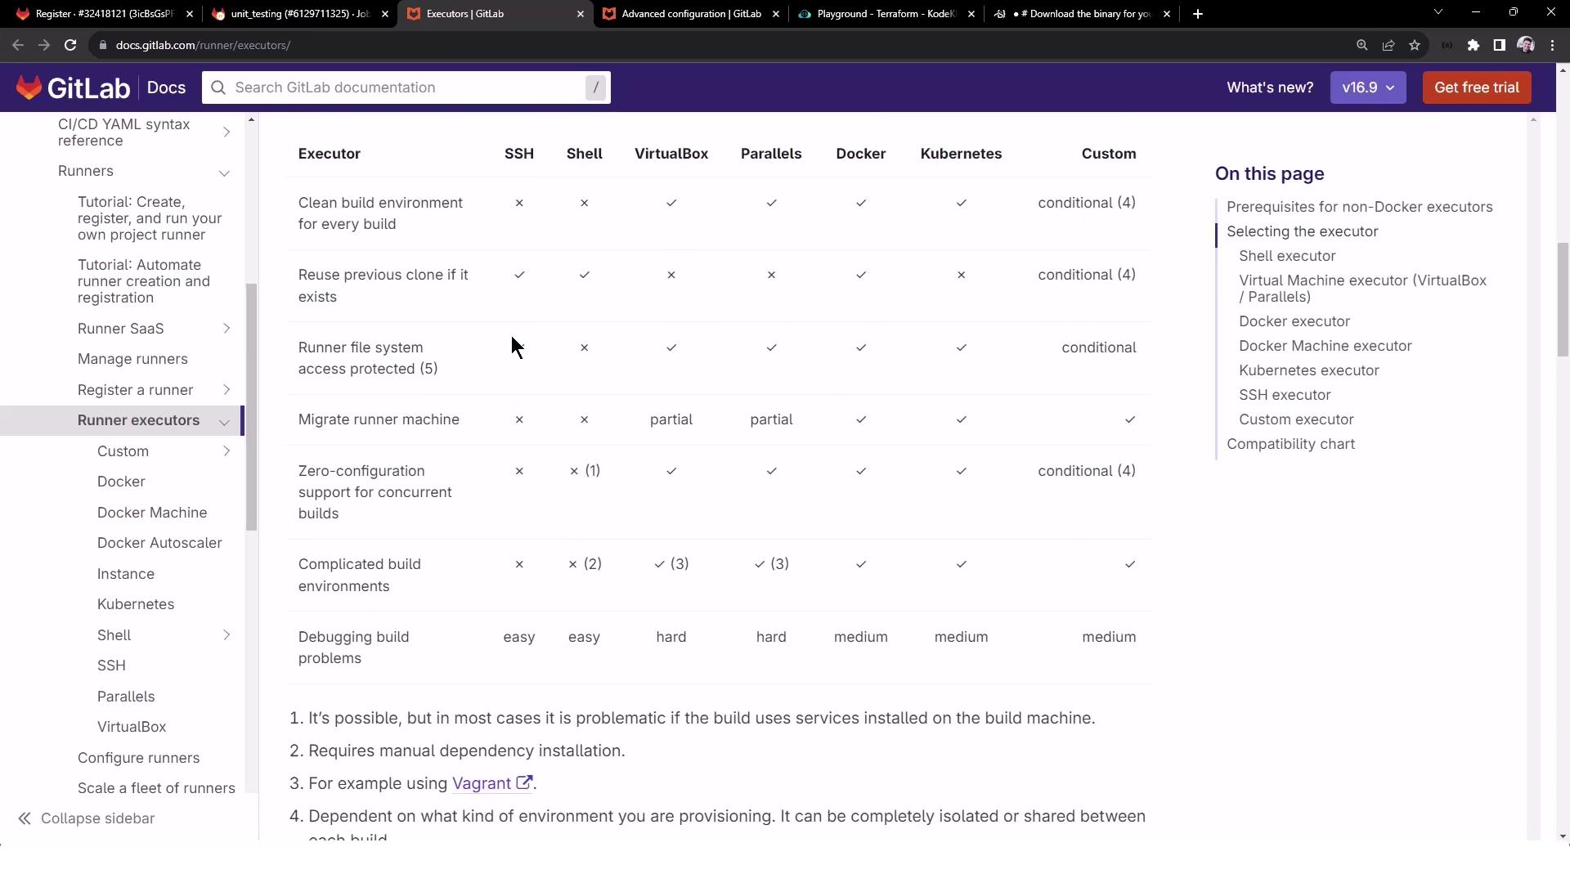Open Kubernetes sidebar page
This screenshot has width=1570, height=883.
click(136, 604)
